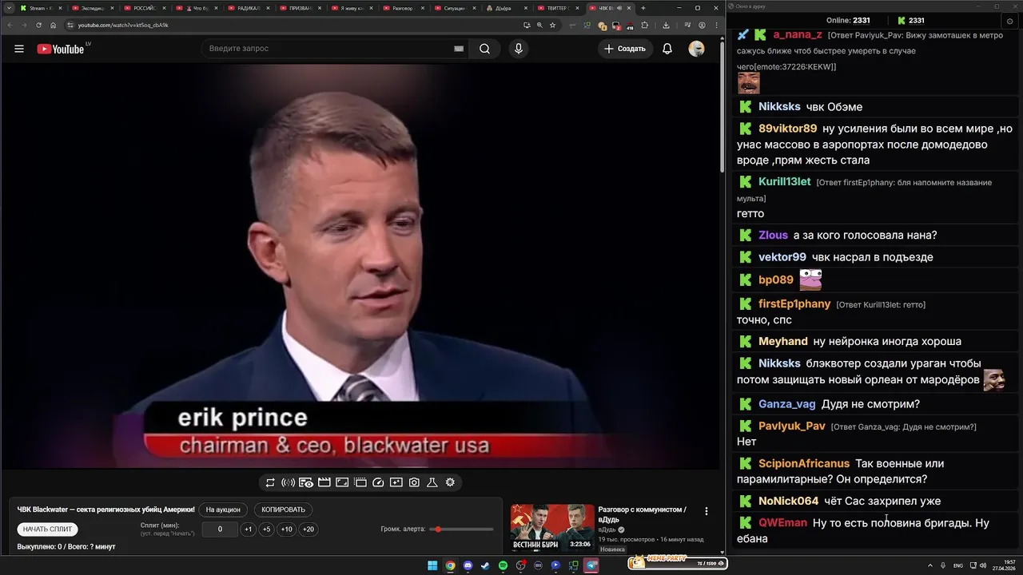Open the on-screen keyboard in search box
Viewport: 1023px width, 575px height.
tap(459, 49)
